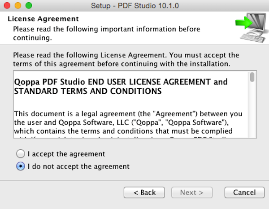Click the "Setup - PDF Studio 10.1.0" title bar

[x=134, y=6]
